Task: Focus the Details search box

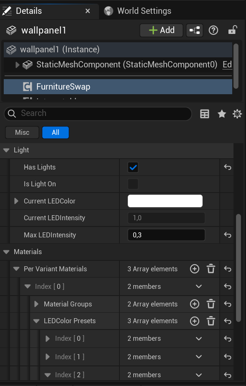Action: tap(98, 113)
